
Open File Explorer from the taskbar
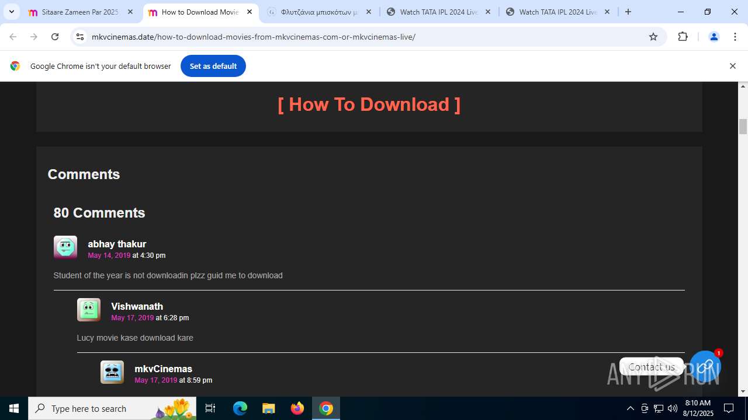(x=268, y=408)
